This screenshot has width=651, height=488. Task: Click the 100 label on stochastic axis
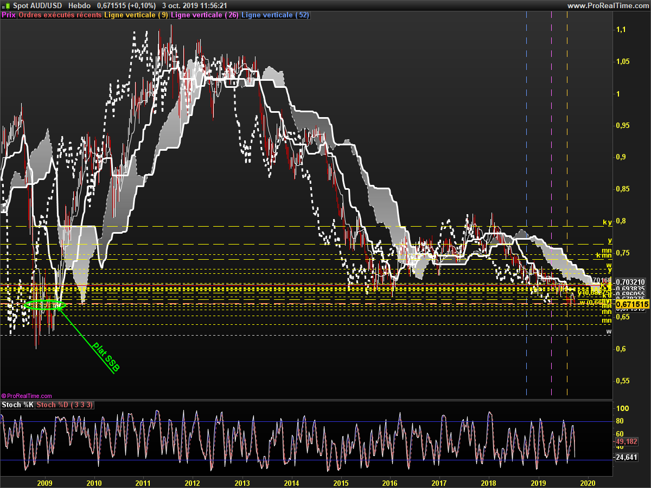tap(622, 409)
